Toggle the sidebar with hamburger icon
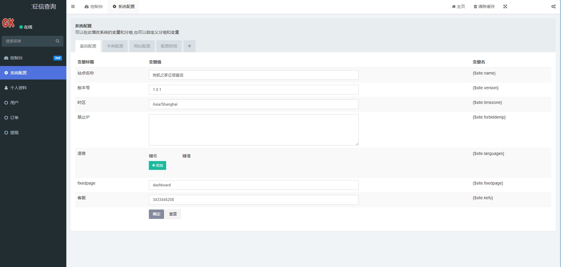This screenshot has height=267, width=561. tap(73, 6)
